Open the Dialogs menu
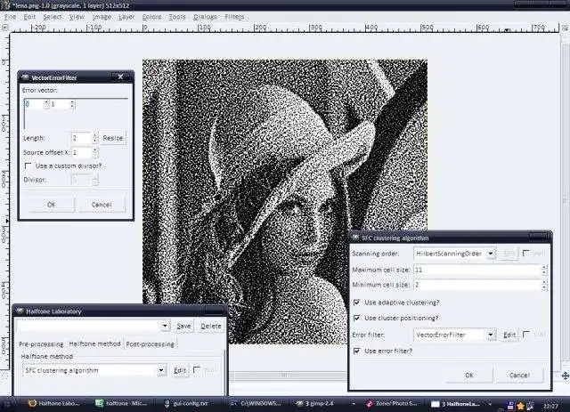 (x=205, y=17)
